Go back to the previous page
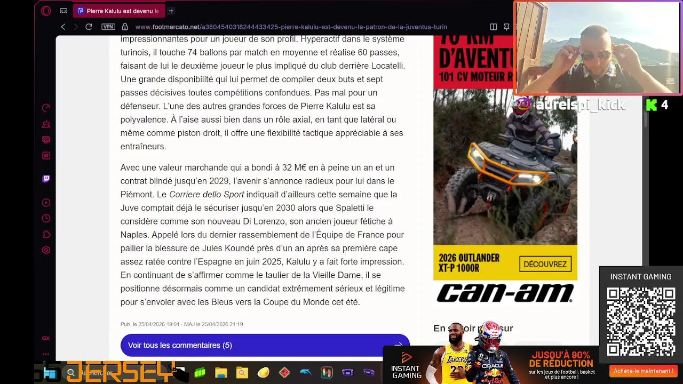Screen dimensions: 683x384 click(x=63, y=27)
